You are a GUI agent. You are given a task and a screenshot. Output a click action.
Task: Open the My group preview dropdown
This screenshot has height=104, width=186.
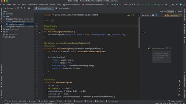146,15
